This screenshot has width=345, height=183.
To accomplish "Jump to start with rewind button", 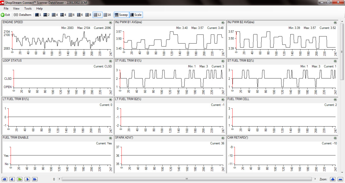I will tap(5, 179).
